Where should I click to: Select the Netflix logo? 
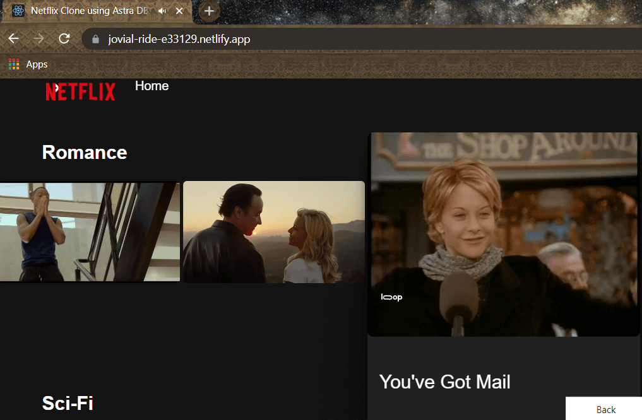tap(80, 92)
